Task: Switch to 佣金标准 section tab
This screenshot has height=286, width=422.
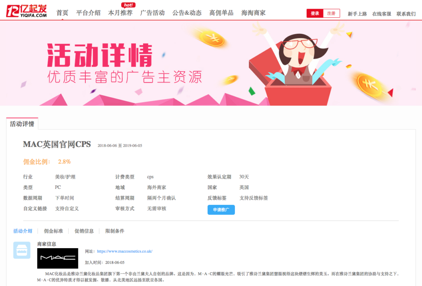Action: point(53,231)
